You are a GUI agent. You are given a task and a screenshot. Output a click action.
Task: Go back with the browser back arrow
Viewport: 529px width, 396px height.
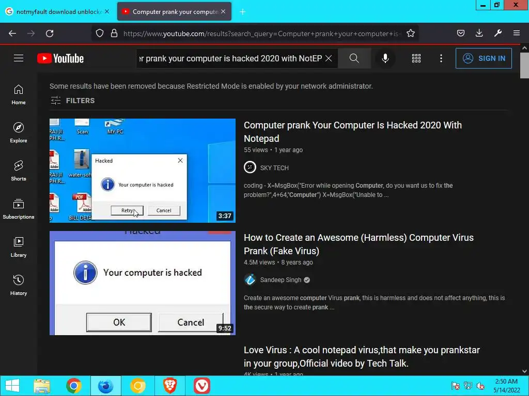coord(12,34)
